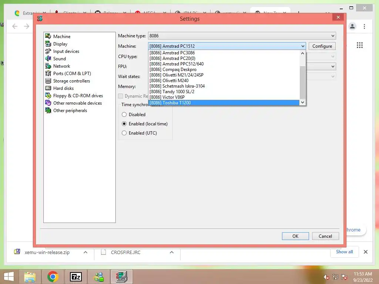Screen dimensions: 379x284
Task: Open the Machine settings category icon
Action: click(x=48, y=36)
